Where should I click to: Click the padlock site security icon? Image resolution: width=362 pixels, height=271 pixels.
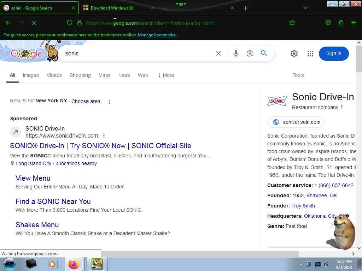[x=80, y=23]
